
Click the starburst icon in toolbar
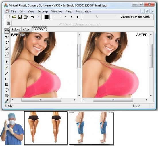[x=38, y=17]
